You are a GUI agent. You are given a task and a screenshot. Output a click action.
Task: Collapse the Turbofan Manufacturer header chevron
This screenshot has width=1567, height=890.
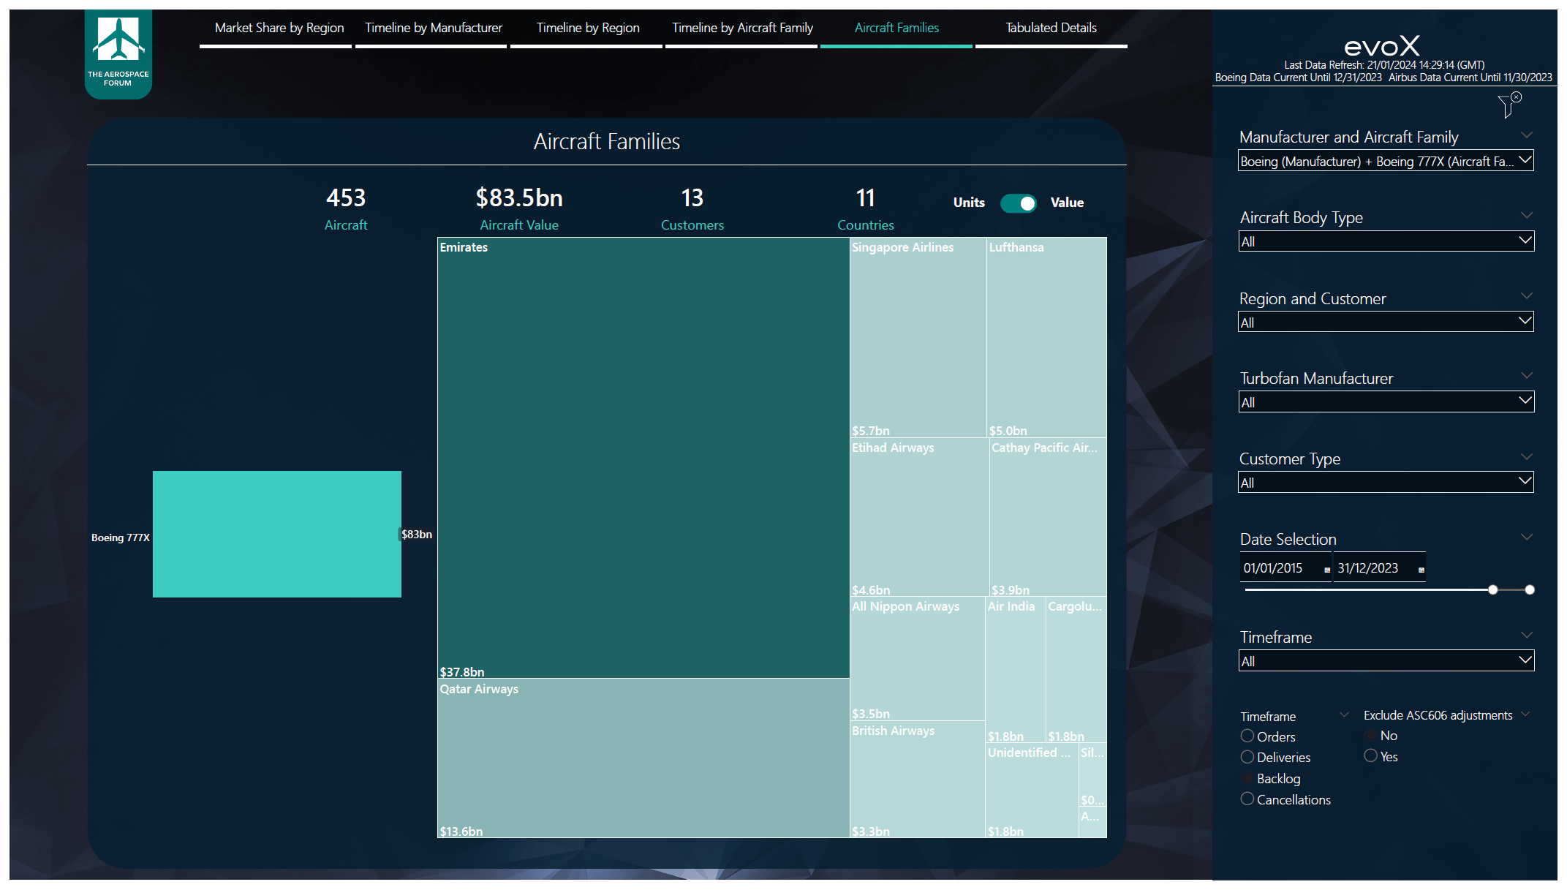tap(1526, 376)
